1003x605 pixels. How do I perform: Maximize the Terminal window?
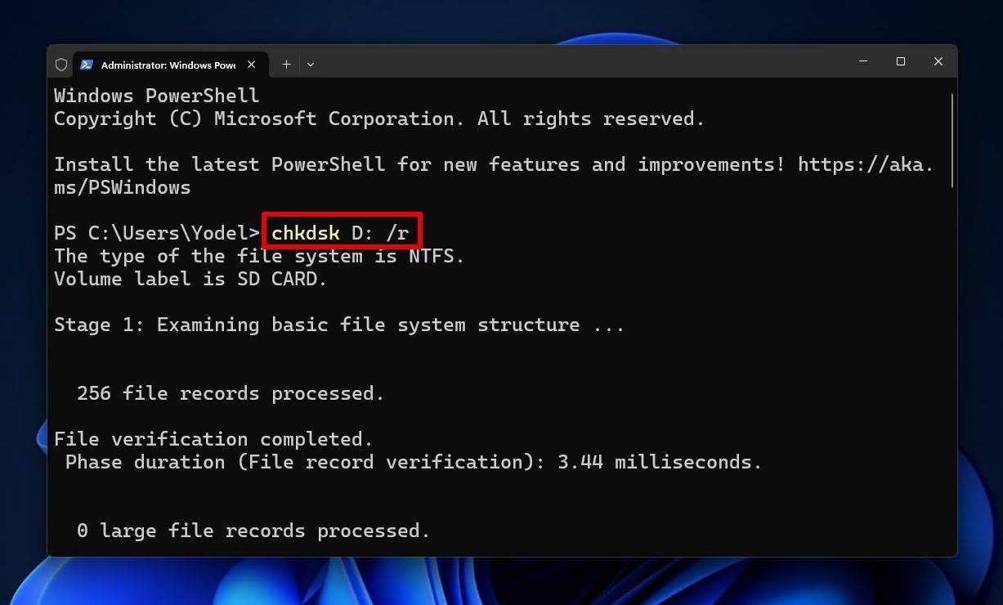[x=901, y=61]
